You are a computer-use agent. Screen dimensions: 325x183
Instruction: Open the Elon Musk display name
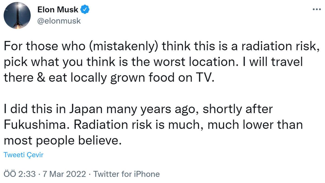click(x=57, y=10)
